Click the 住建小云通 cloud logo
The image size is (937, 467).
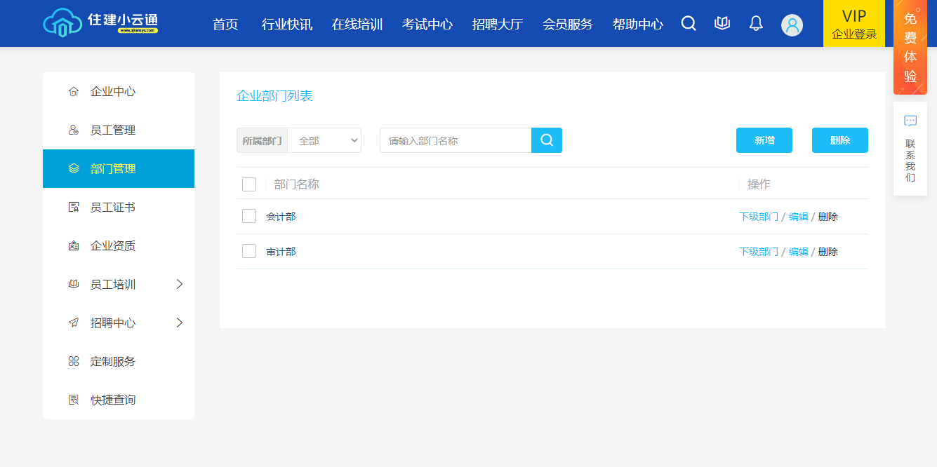tap(62, 23)
